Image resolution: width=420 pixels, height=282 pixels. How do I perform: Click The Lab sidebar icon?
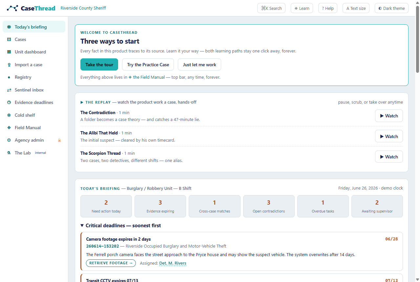point(9,153)
